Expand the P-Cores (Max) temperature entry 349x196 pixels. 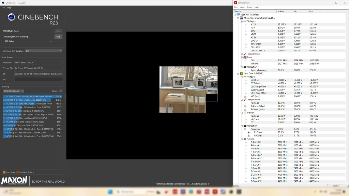(x=245, y=106)
